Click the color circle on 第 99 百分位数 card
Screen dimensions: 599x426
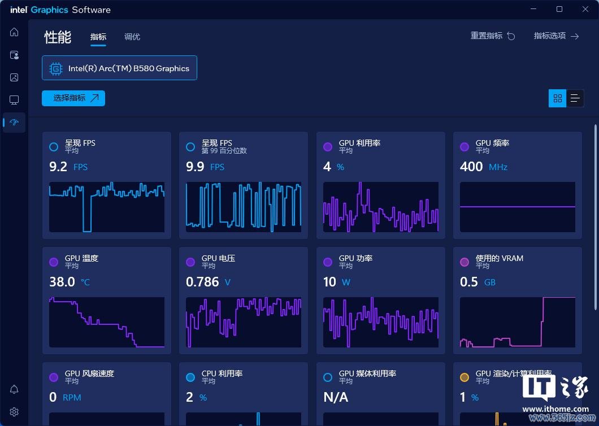pyautogui.click(x=190, y=147)
